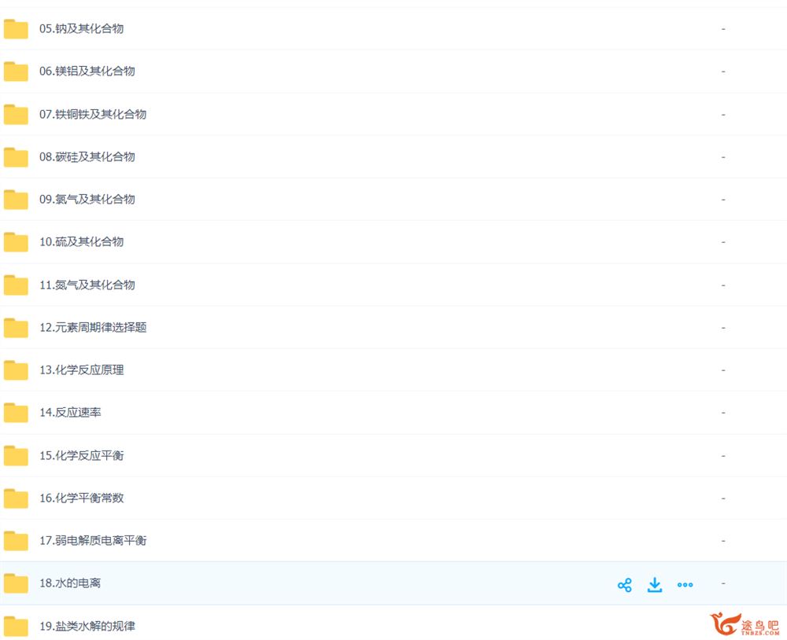Select the 05.钠及其化合物 folder name
This screenshot has width=787, height=640.
pos(81,28)
